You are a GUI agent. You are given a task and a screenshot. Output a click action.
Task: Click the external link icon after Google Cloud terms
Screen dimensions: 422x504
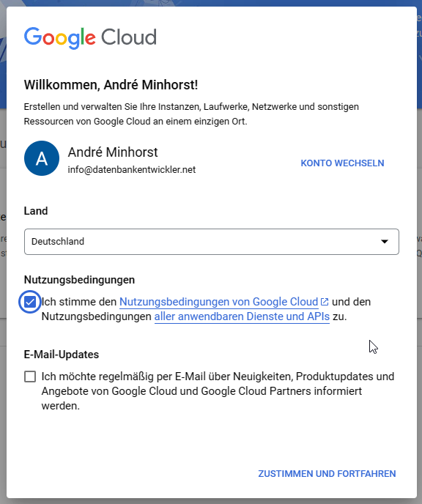click(325, 302)
